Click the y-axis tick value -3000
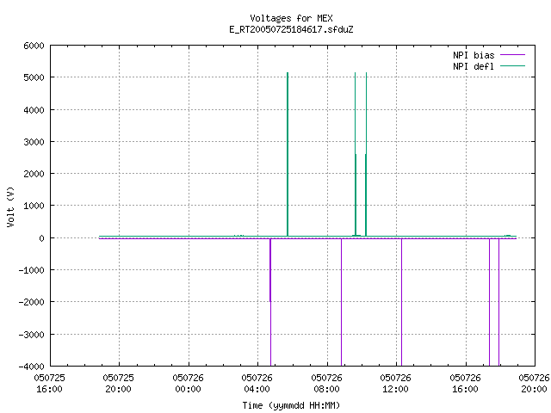551x413 pixels. [31, 335]
